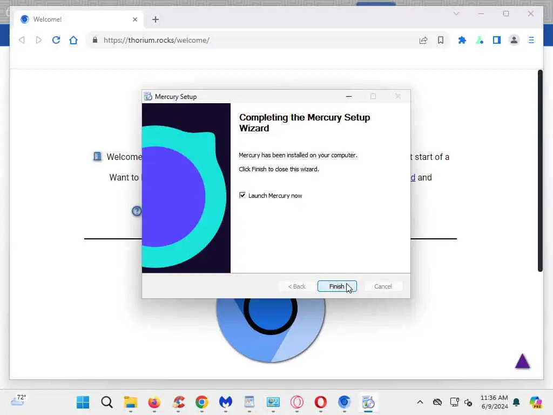Click the Back button in Mercury Setup
This screenshot has height=415, width=553.
pyautogui.click(x=296, y=286)
